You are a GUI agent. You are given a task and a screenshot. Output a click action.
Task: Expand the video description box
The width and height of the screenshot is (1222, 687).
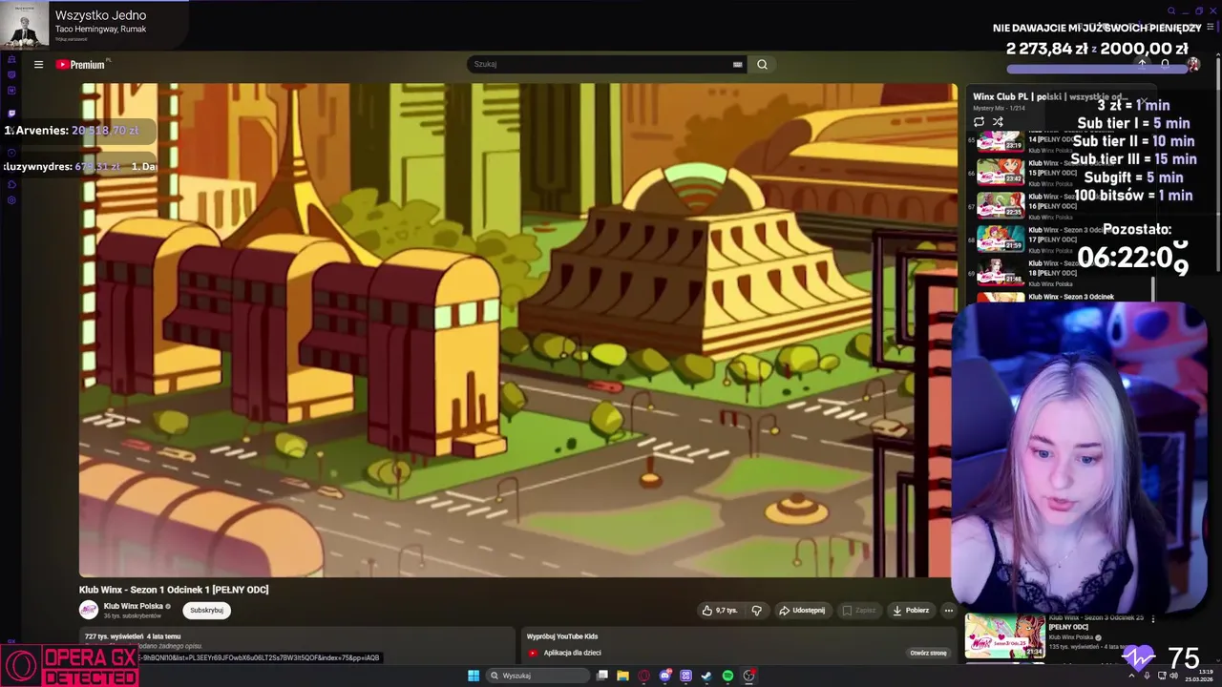coord(296,646)
